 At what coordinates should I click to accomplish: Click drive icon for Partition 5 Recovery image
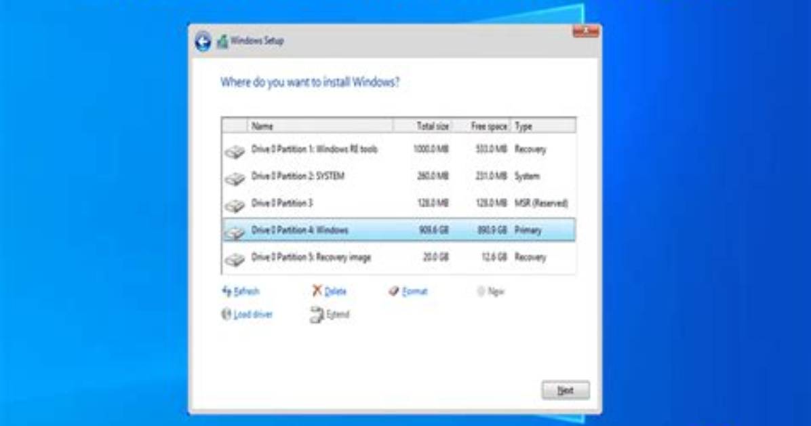tap(235, 259)
